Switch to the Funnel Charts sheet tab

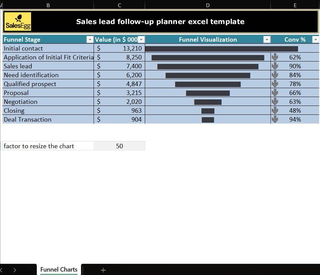59,270
